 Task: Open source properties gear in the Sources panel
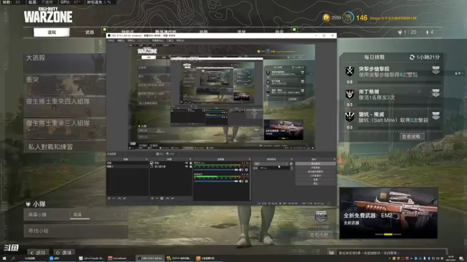[162, 198]
